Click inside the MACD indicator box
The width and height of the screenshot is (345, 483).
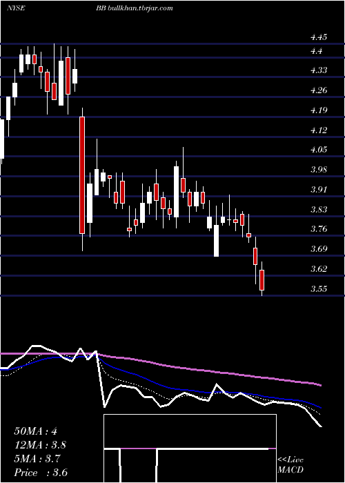[190, 448]
